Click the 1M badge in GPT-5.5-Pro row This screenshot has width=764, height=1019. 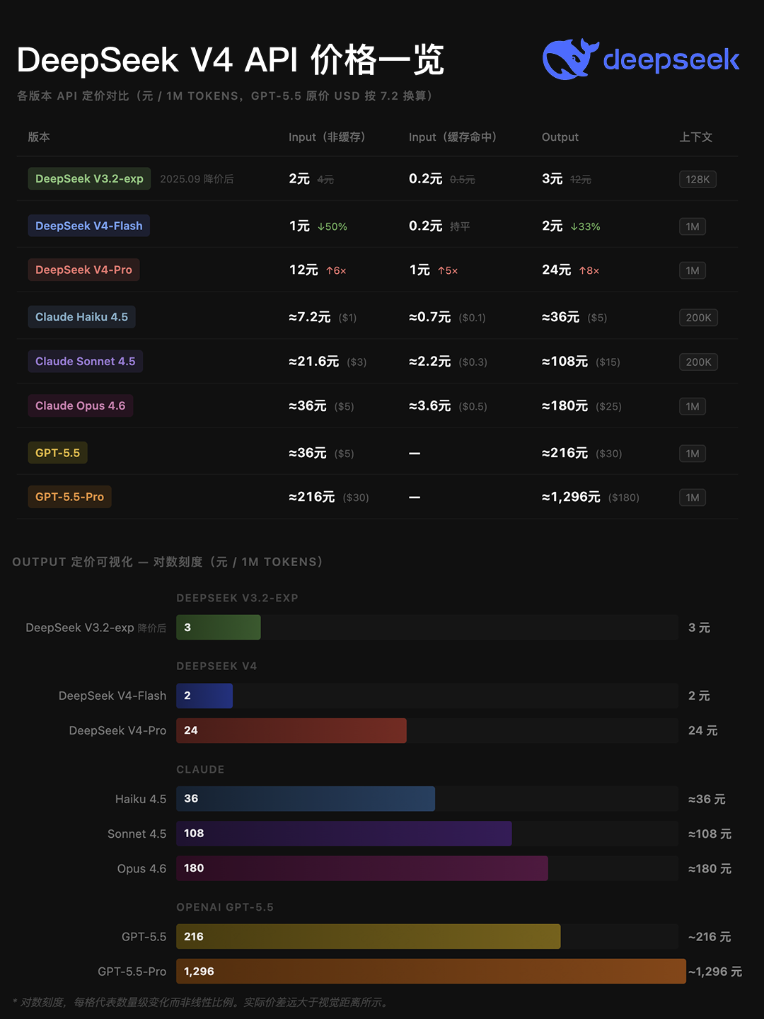pyautogui.click(x=692, y=497)
